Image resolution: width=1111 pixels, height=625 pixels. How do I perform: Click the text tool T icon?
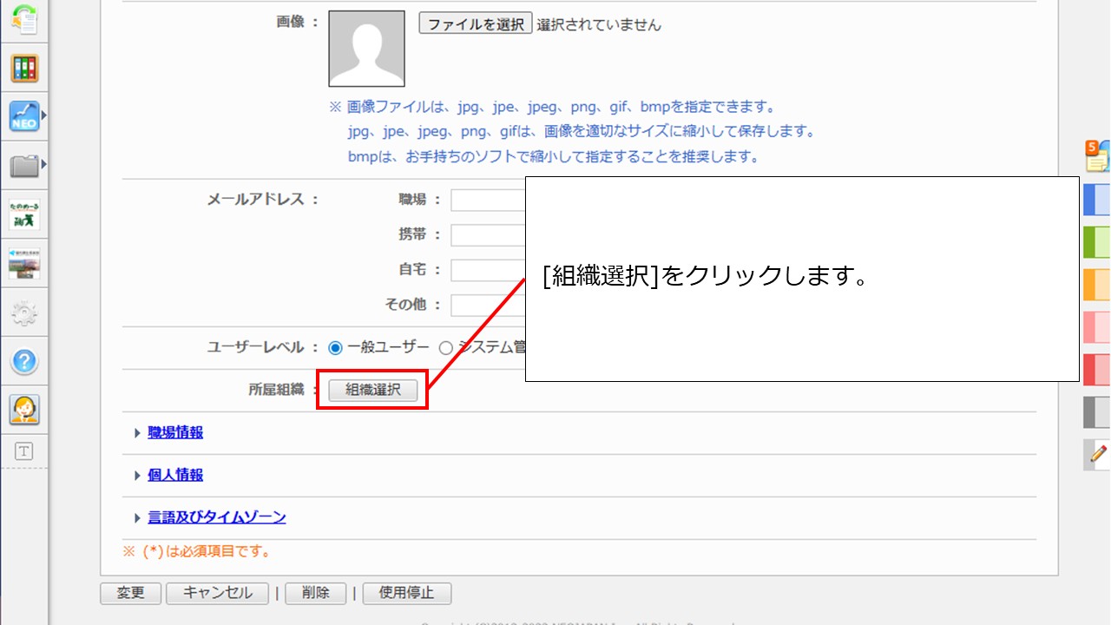tap(24, 451)
